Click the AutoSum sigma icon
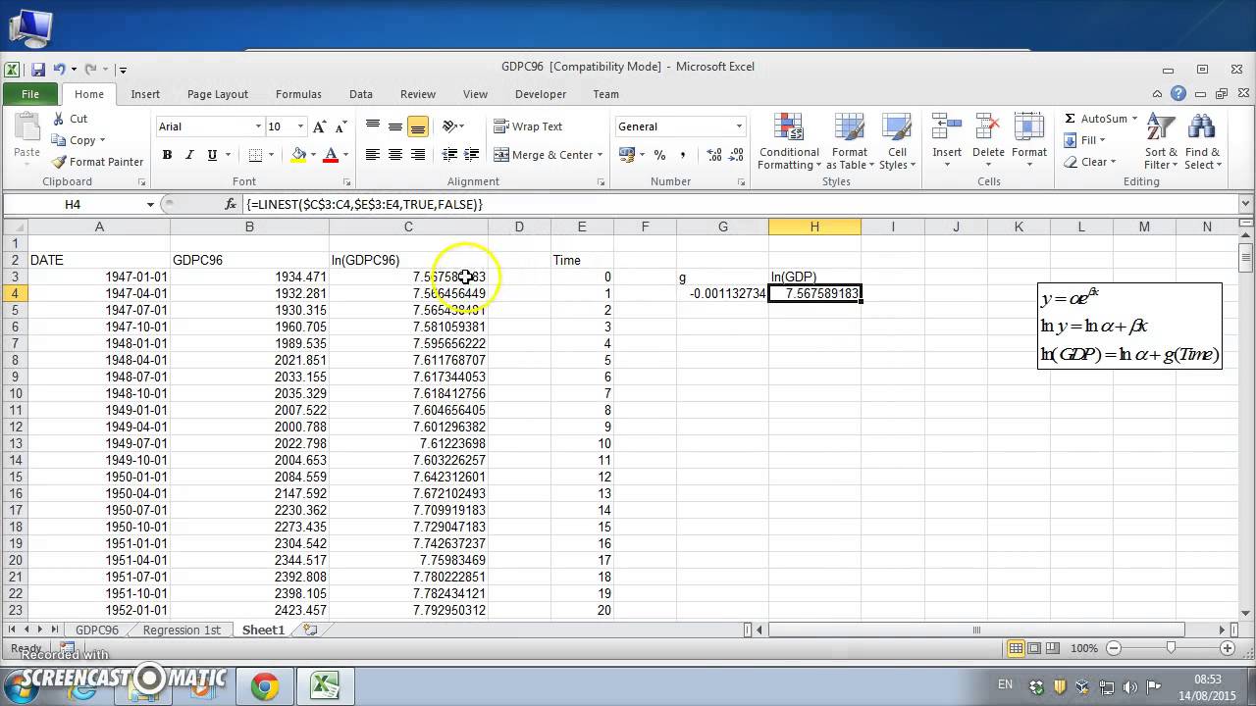Screen dimensions: 1256x706 pos(1071,119)
